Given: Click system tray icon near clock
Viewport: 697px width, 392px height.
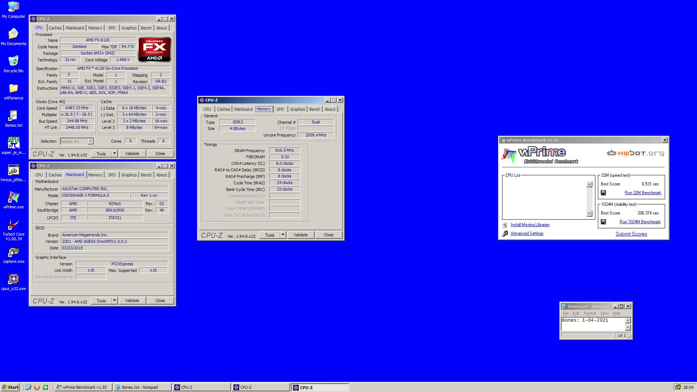Looking at the screenshot, I should pos(677,387).
